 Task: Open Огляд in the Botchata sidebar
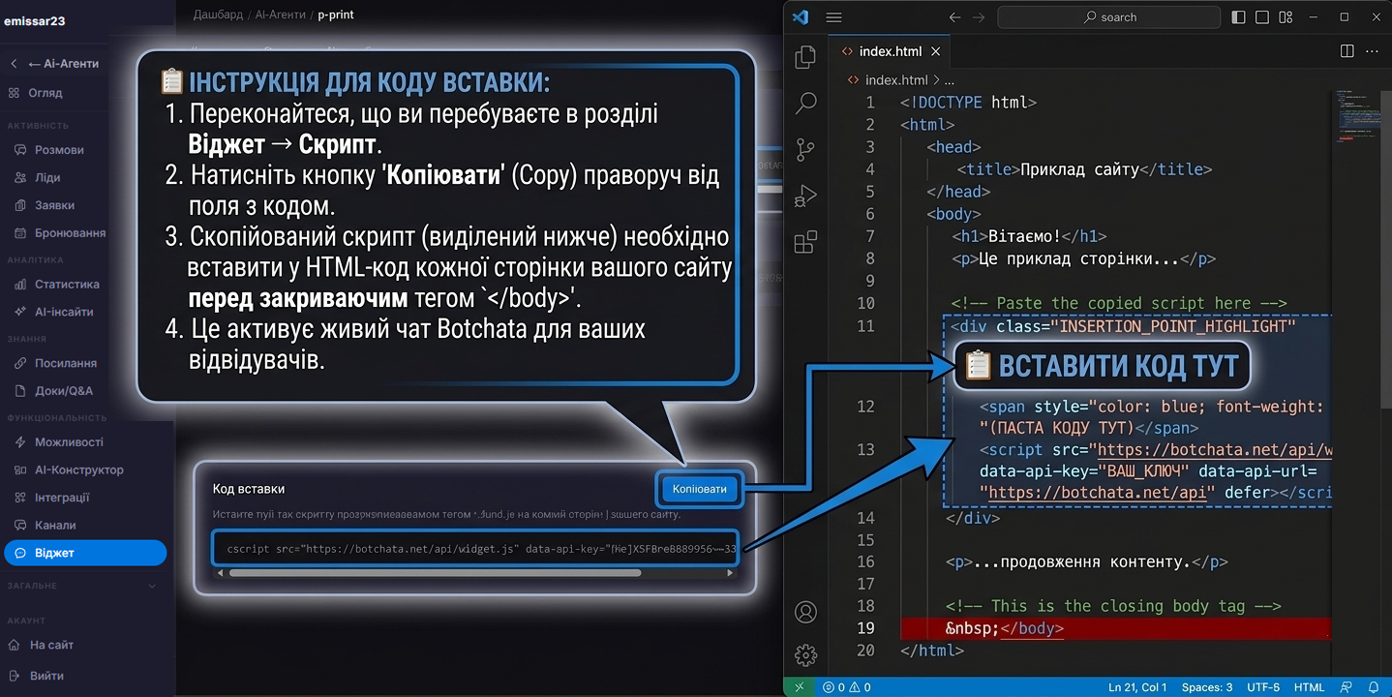[45, 93]
